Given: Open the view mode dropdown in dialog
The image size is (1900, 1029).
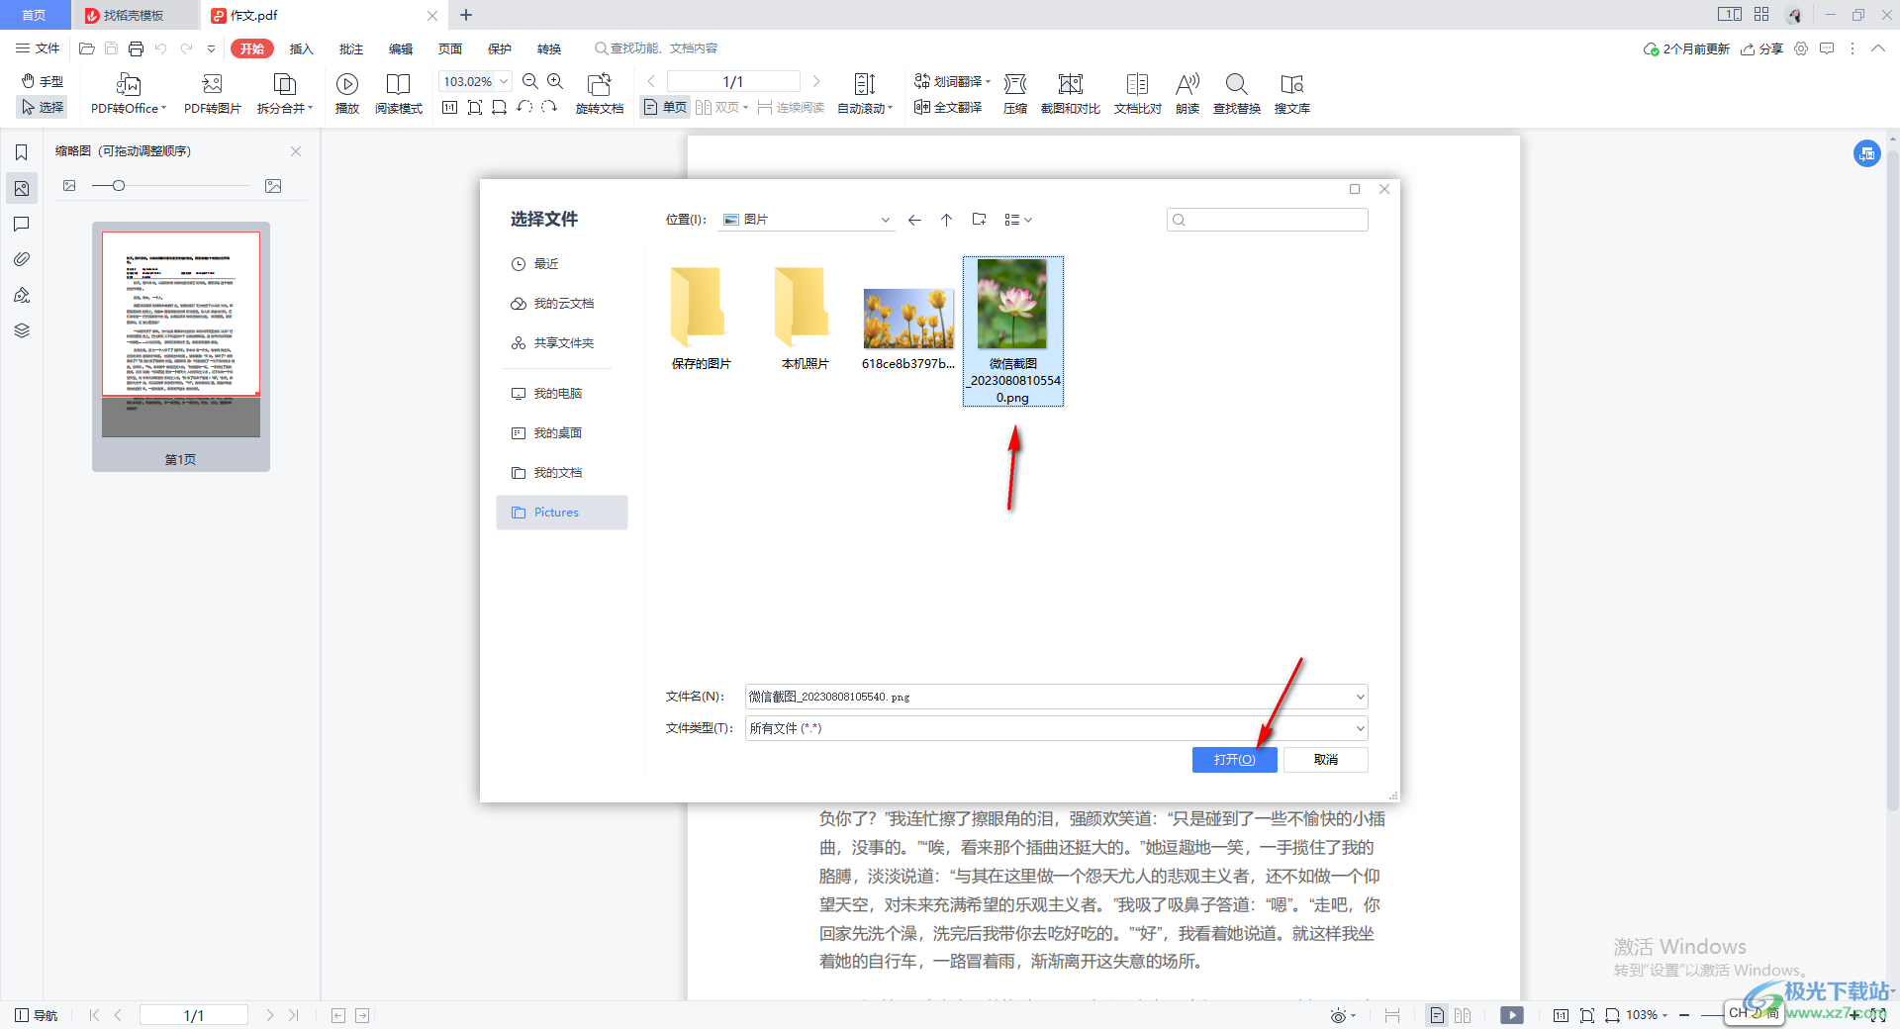Looking at the screenshot, I should pyautogui.click(x=1018, y=220).
